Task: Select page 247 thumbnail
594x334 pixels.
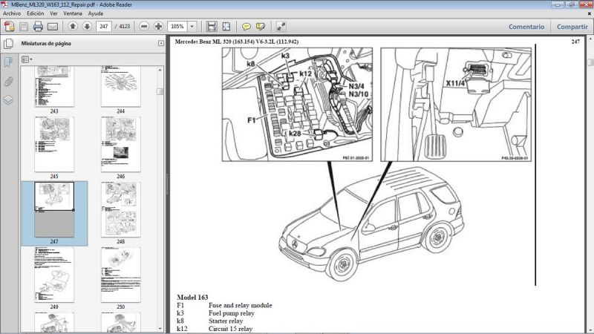Action: click(x=54, y=209)
